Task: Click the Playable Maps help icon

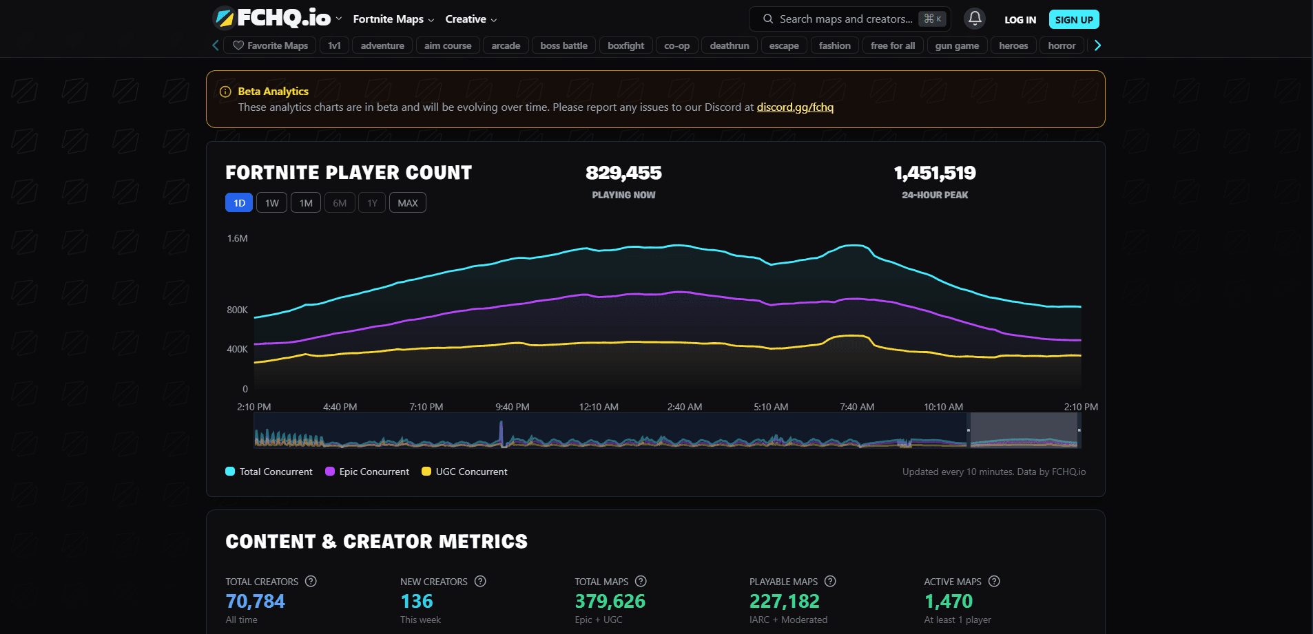Action: coord(830,581)
